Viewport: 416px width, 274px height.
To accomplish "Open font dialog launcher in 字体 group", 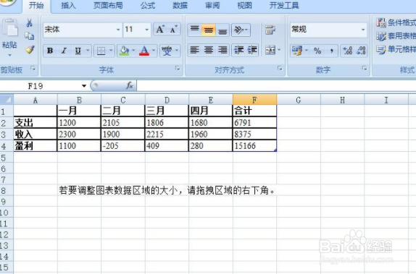I will [178, 69].
